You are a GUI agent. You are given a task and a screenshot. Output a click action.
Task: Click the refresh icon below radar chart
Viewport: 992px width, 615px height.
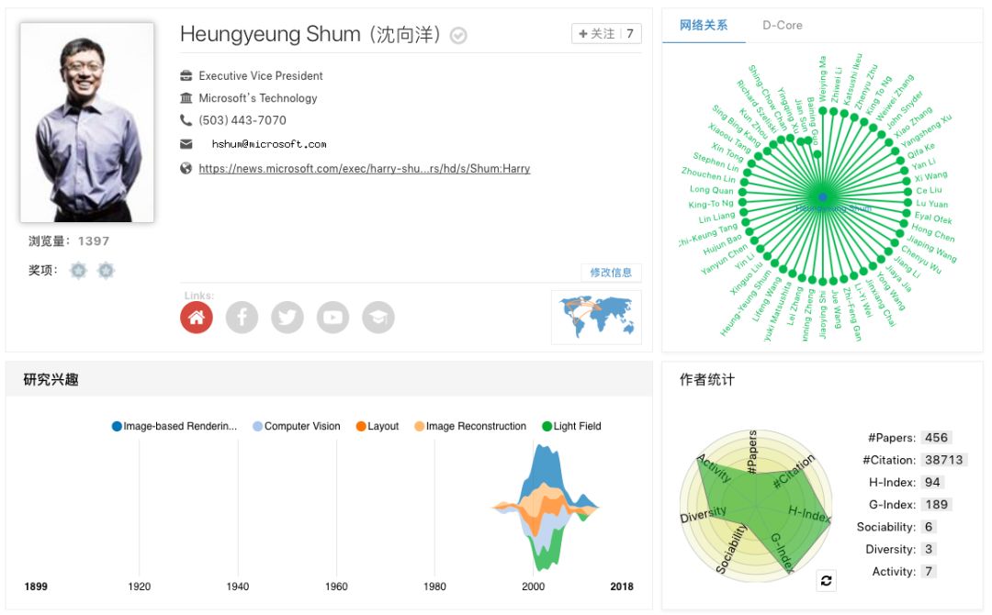tap(826, 580)
